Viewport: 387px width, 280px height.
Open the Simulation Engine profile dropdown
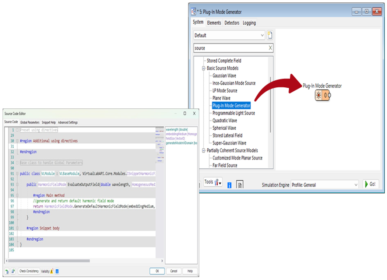356,185
